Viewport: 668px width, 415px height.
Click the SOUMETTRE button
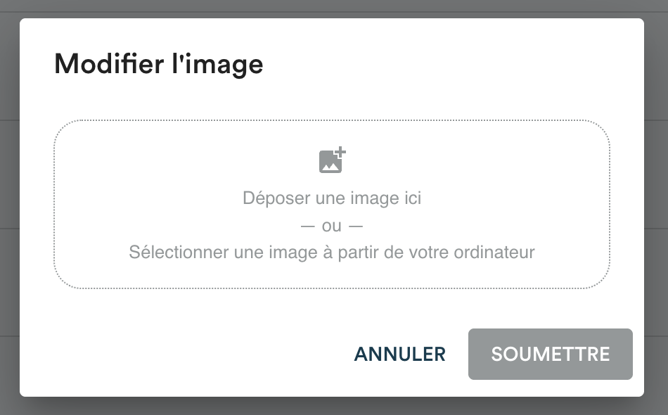coord(550,354)
